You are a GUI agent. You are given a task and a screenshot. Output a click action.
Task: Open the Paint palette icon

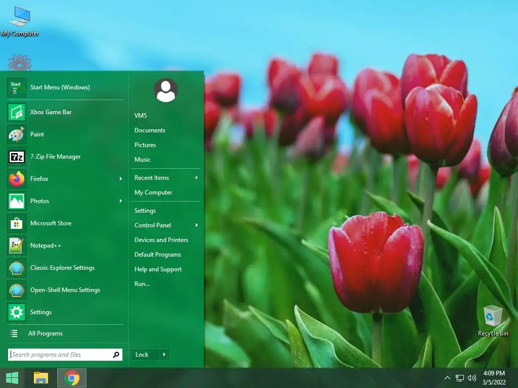click(16, 134)
